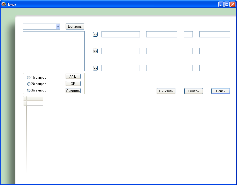Click Очистить beside the запрос radio buttons
Viewport: 237px width, 185px height.
pyautogui.click(x=73, y=91)
